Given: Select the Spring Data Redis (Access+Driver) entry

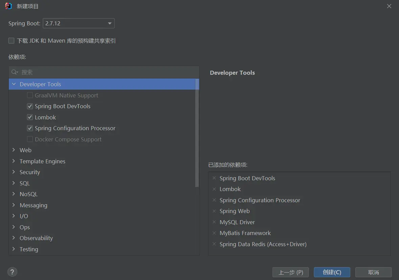Looking at the screenshot, I should [x=263, y=244].
